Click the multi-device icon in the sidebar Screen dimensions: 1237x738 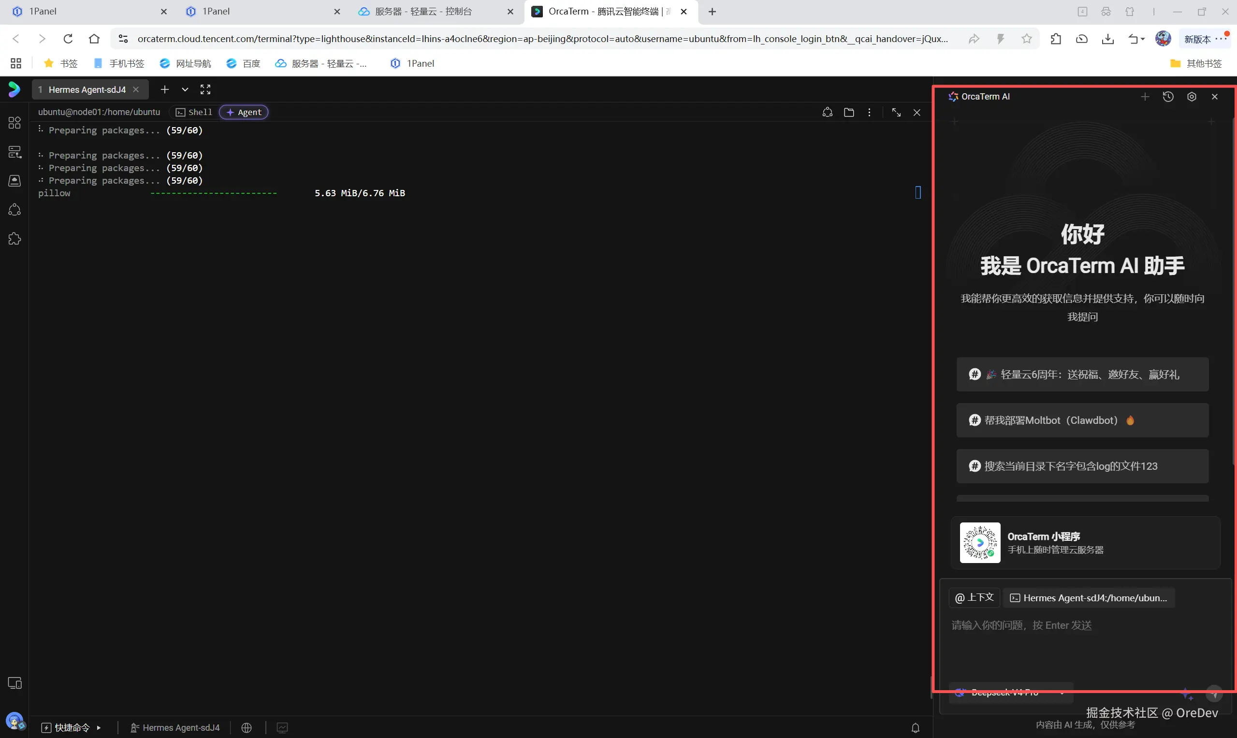tap(15, 683)
